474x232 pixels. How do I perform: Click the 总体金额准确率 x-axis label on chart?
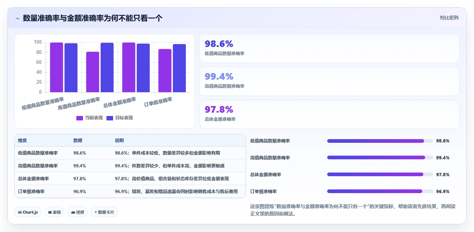(120, 102)
